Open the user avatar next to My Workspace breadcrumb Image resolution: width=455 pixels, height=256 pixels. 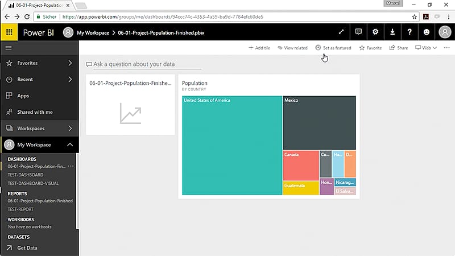pos(68,32)
